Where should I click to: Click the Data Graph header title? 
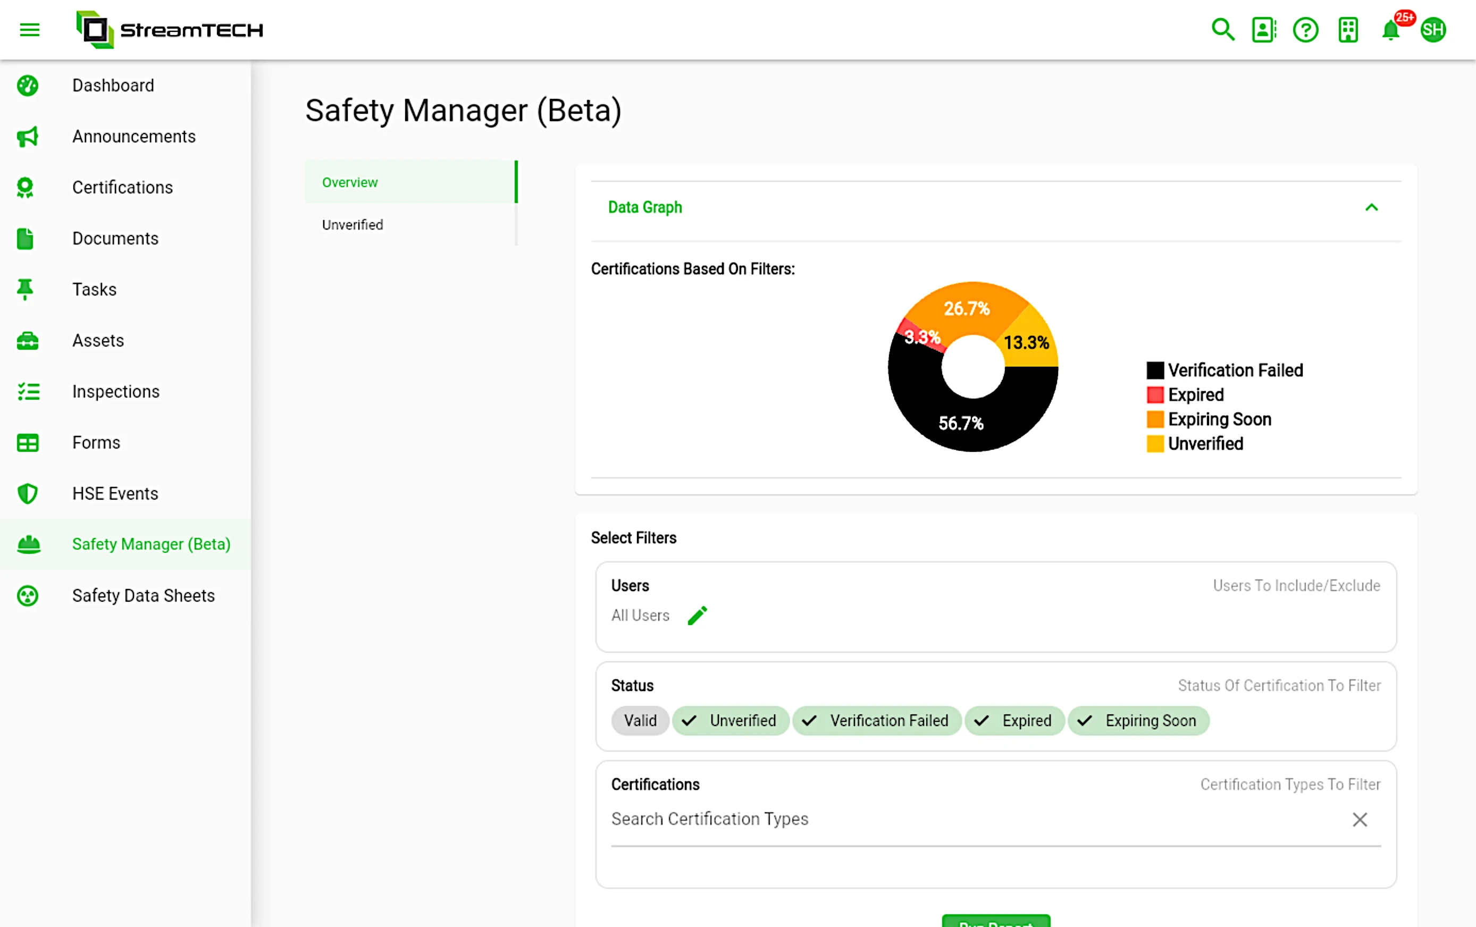click(x=645, y=207)
